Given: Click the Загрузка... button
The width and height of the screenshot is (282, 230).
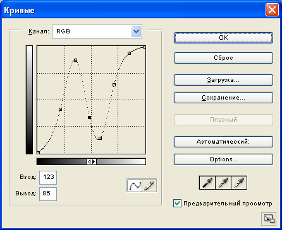Looking at the screenshot, I should click(x=223, y=80).
